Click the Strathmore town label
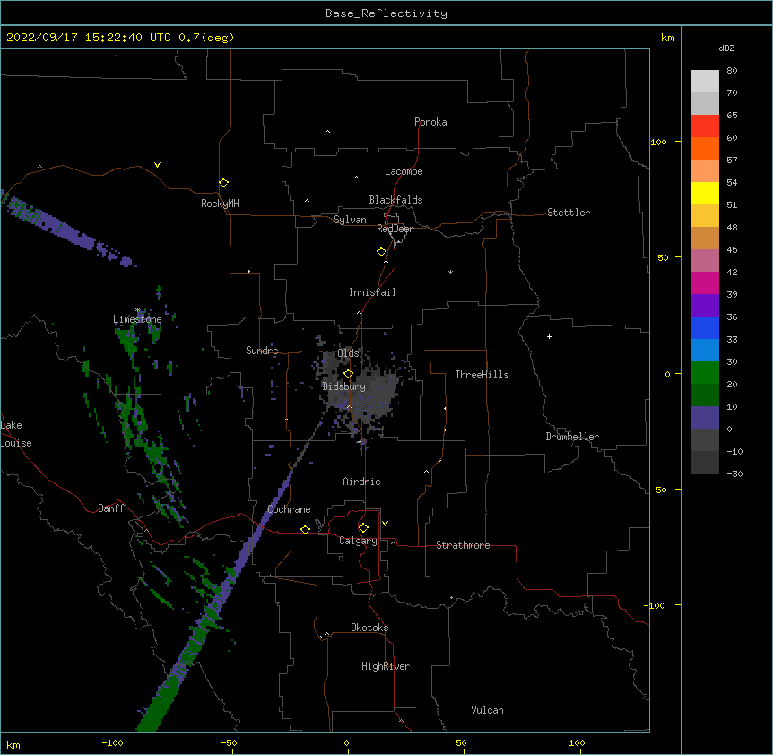 (x=463, y=545)
